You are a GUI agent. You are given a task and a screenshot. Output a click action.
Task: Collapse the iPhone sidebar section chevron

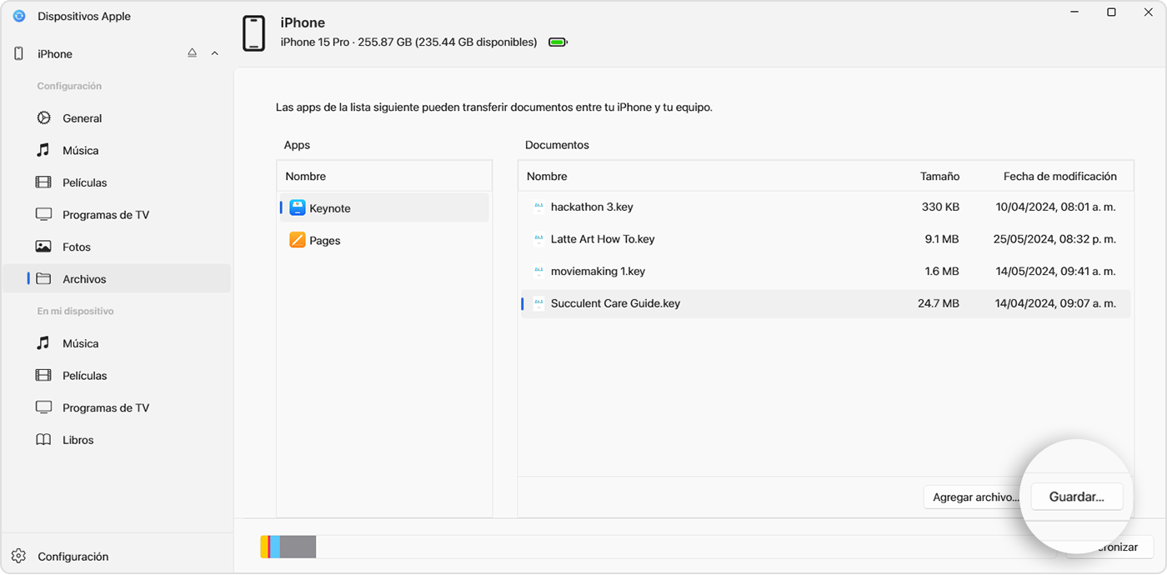(214, 53)
